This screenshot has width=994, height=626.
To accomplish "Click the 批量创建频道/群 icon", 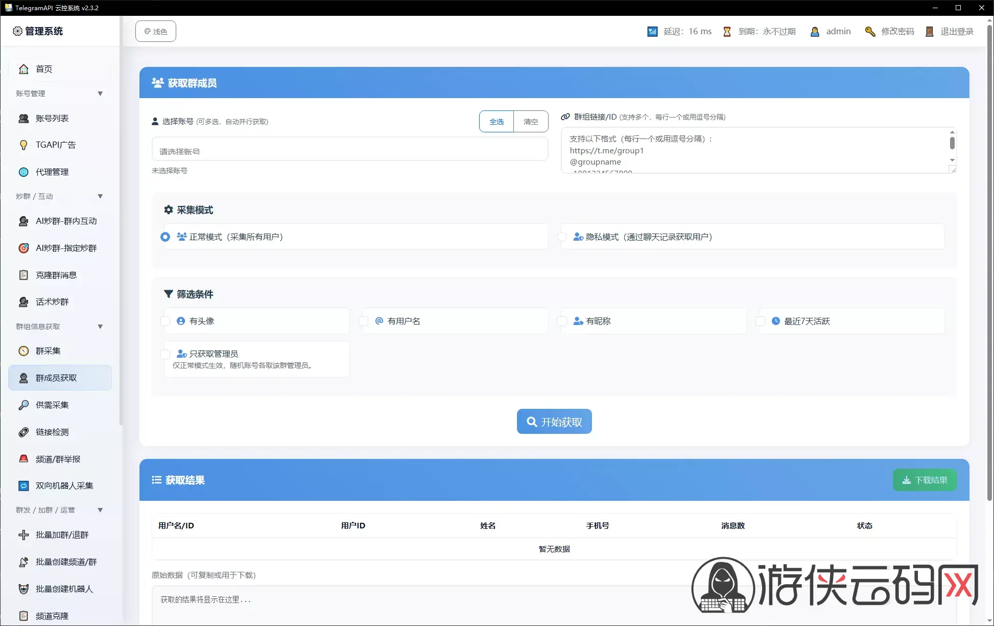I will tap(23, 562).
